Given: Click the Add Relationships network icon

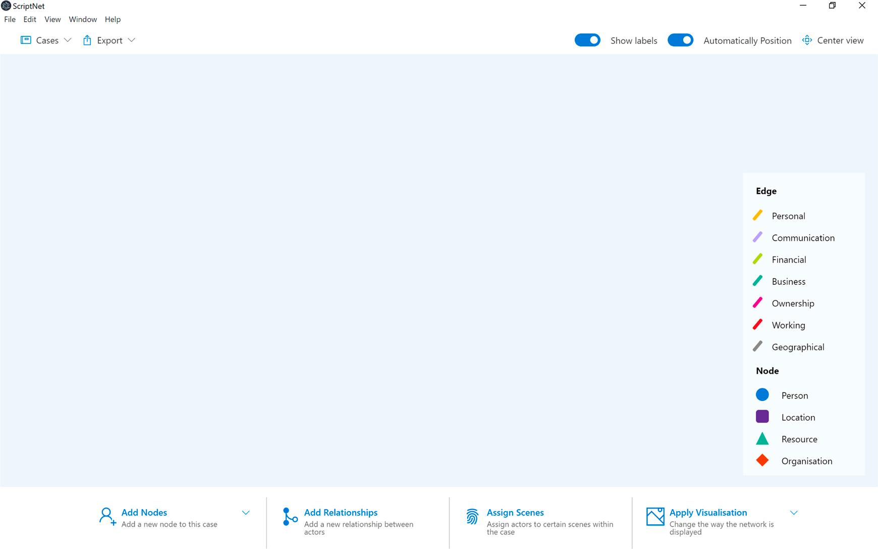Looking at the screenshot, I should pos(289,516).
